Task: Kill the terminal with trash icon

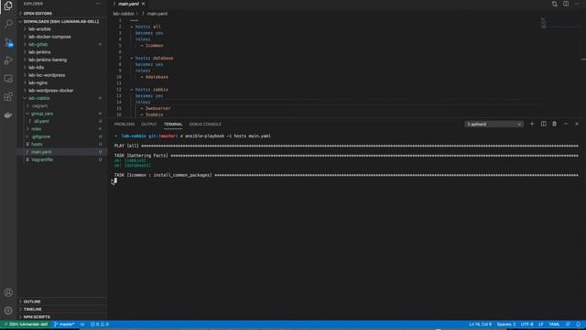Action: click(555, 124)
